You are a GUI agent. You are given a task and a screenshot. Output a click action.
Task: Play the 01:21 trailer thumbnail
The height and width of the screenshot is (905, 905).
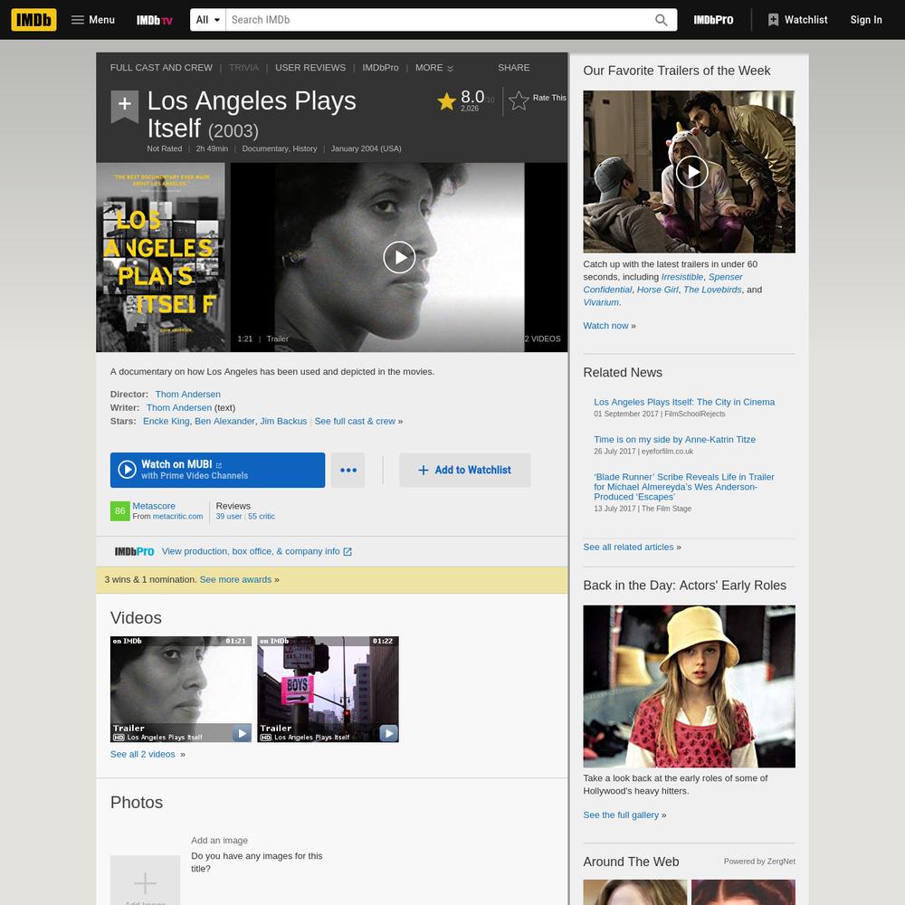[181, 689]
